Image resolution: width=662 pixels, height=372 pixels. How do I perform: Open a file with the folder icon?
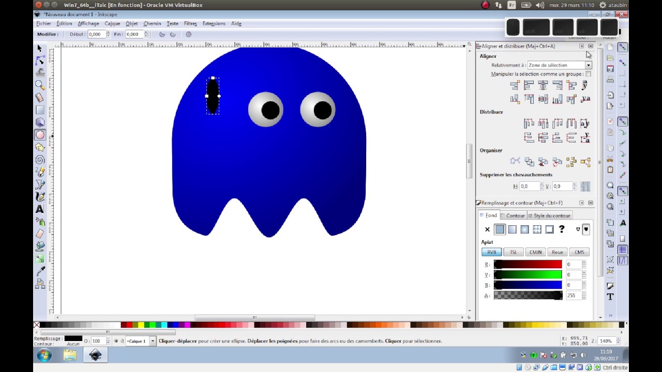point(610,58)
